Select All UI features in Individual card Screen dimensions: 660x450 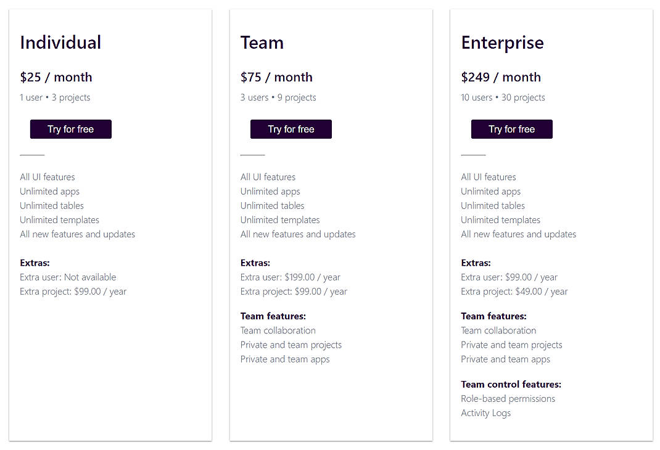pyautogui.click(x=47, y=177)
